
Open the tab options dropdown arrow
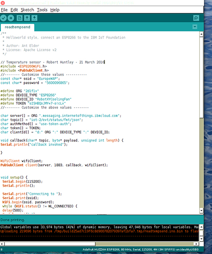click(195, 27)
